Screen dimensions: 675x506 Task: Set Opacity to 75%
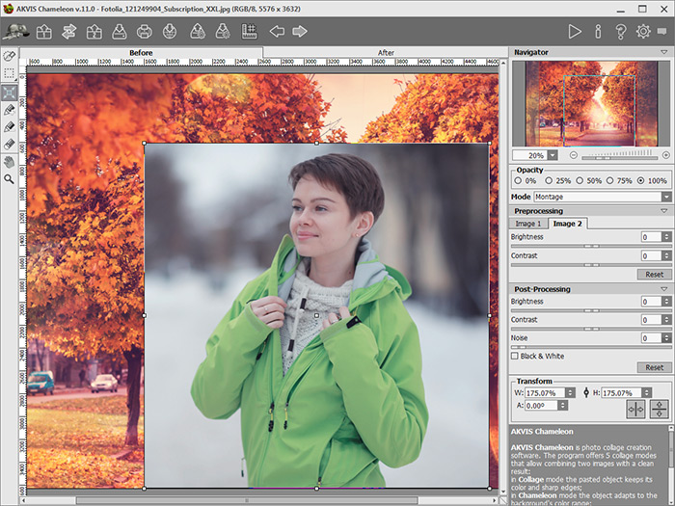click(609, 181)
